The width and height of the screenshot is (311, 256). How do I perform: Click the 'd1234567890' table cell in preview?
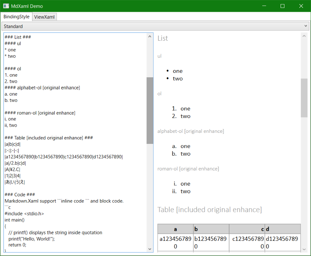coord(283,243)
